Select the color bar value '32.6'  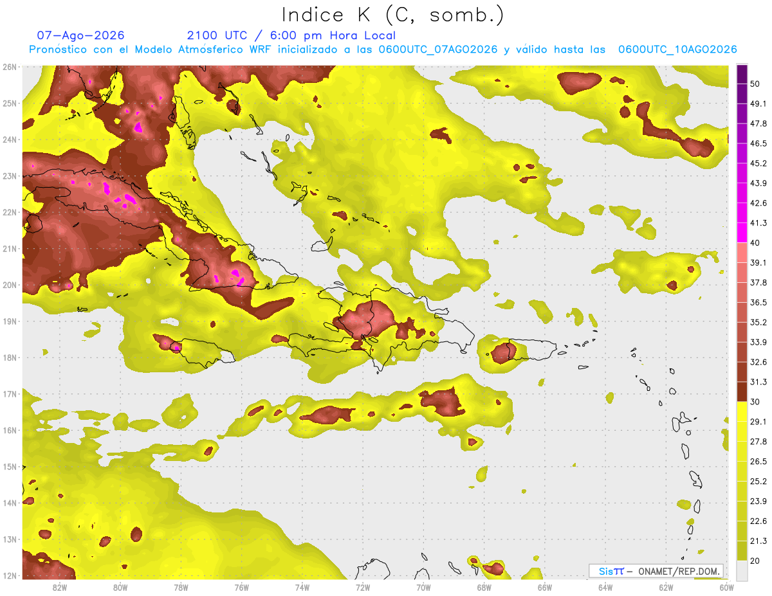758,362
